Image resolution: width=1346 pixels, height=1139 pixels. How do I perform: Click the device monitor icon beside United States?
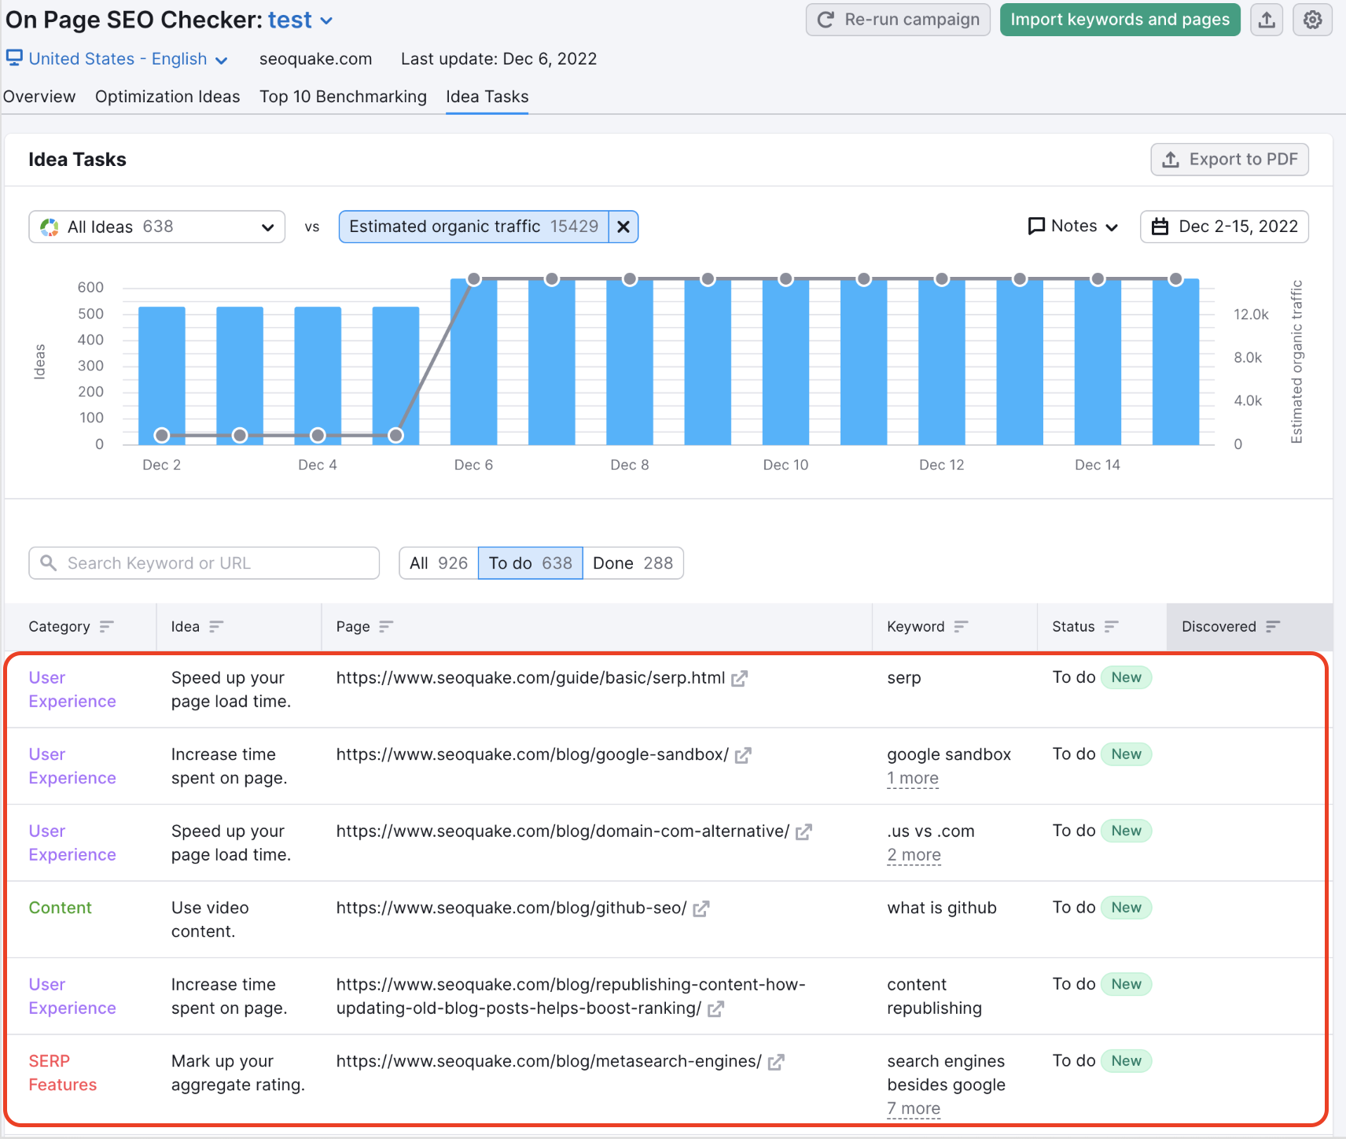(x=14, y=57)
